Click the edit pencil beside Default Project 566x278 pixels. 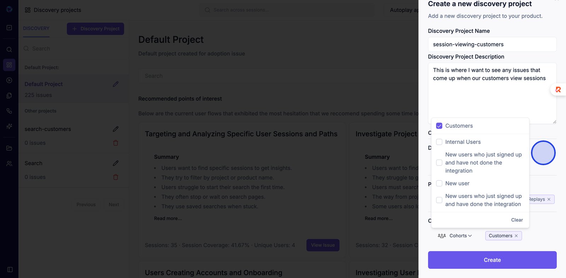tap(116, 84)
